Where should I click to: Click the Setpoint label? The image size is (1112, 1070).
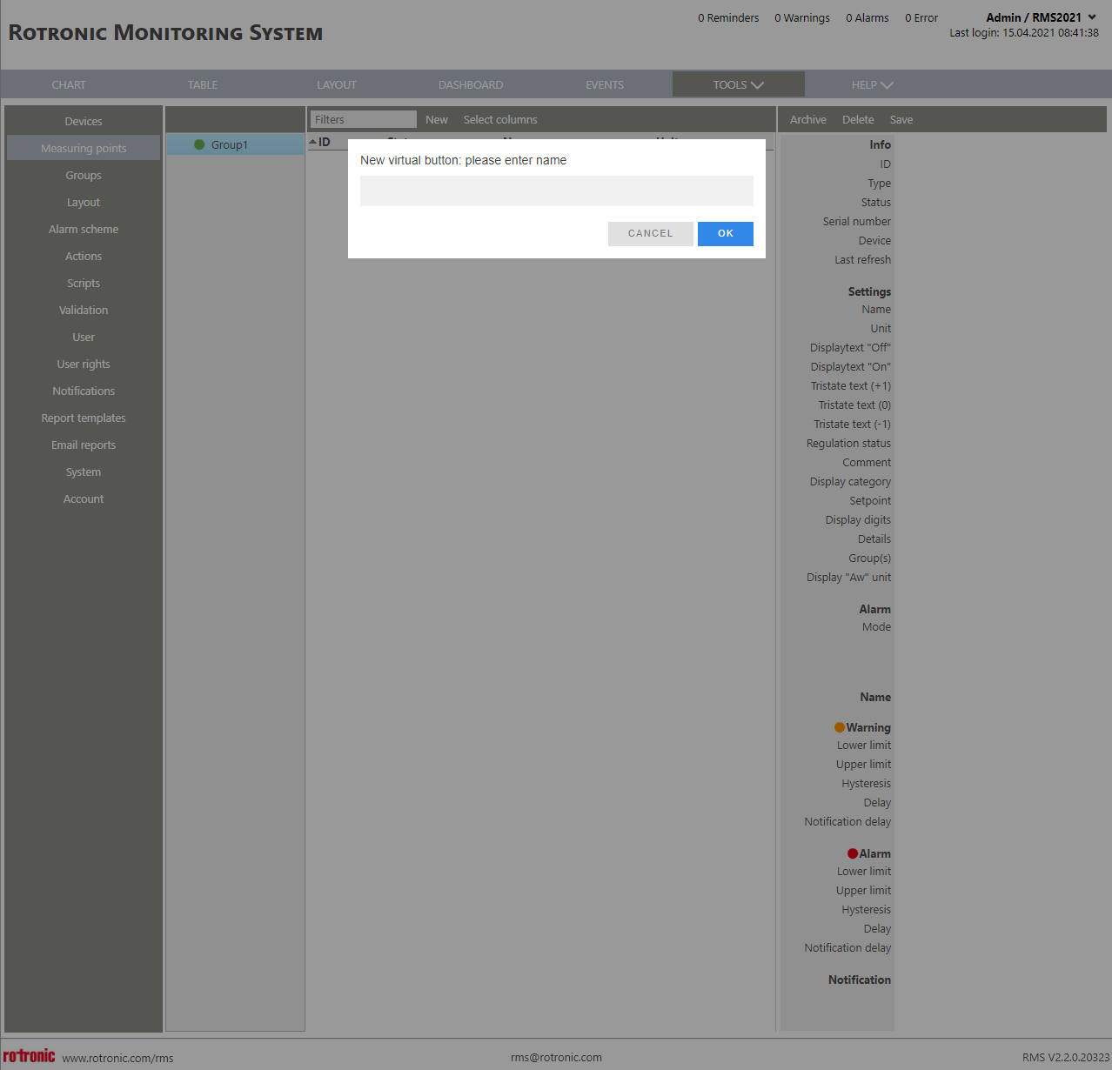(x=870, y=500)
